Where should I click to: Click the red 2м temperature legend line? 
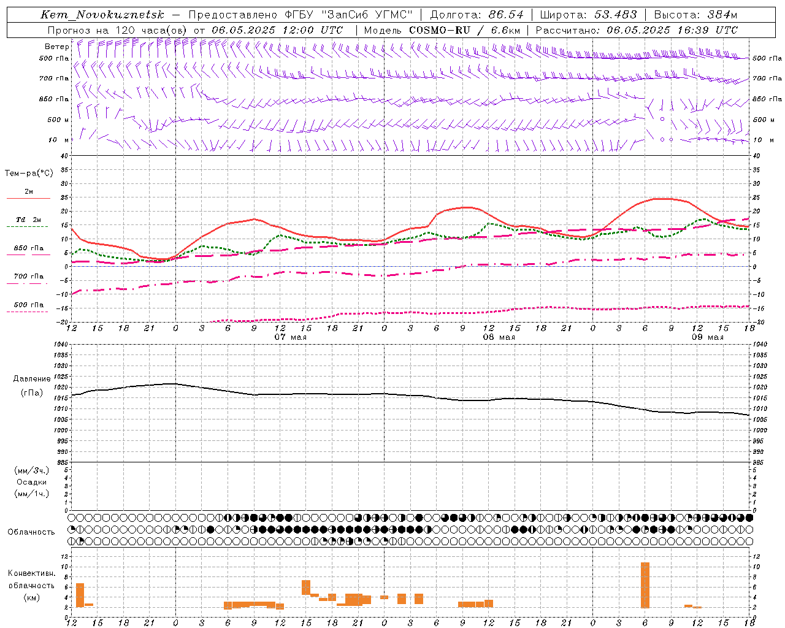pyautogui.click(x=28, y=199)
